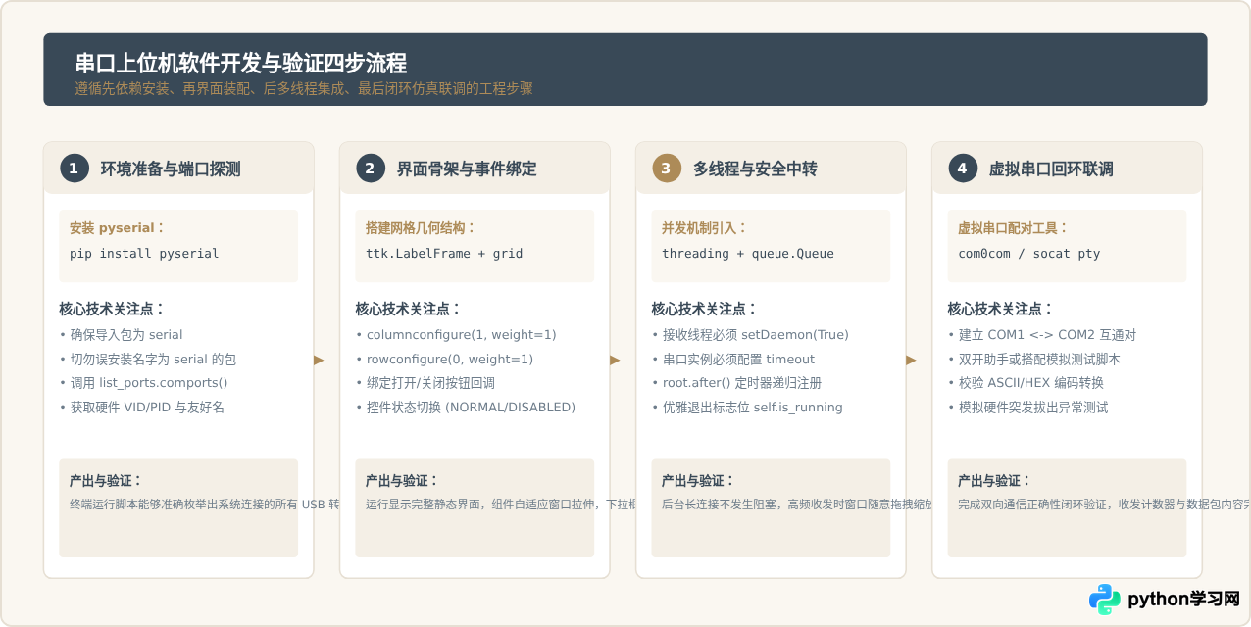Image resolution: width=1251 pixels, height=627 pixels.
Task: Click 核心技术关注点 in the 界面骨架 card
Action: pos(409,309)
